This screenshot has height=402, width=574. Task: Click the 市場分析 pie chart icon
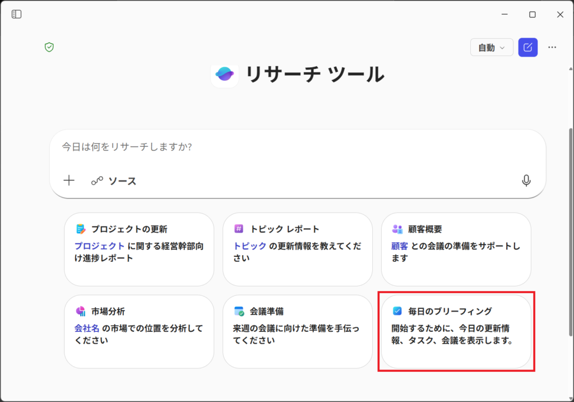(x=81, y=311)
